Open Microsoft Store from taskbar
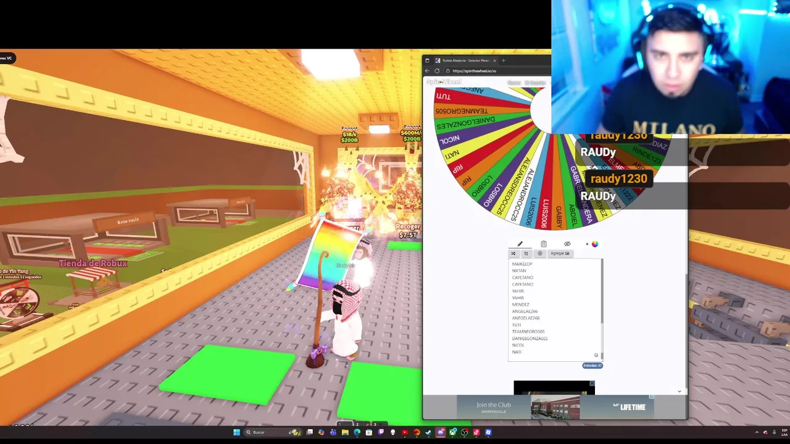This screenshot has width=790, height=444. (368, 432)
